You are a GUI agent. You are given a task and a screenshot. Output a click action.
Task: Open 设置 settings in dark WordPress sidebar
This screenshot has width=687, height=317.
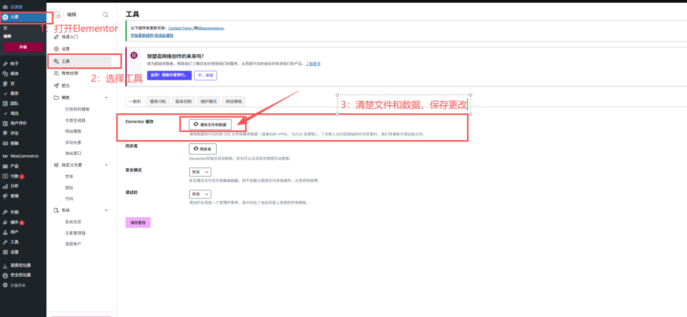pyautogui.click(x=15, y=252)
